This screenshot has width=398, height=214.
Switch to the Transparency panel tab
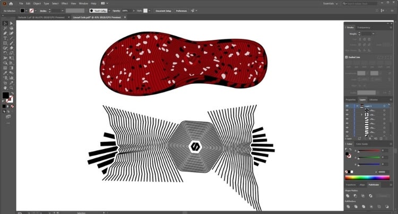[364, 28]
